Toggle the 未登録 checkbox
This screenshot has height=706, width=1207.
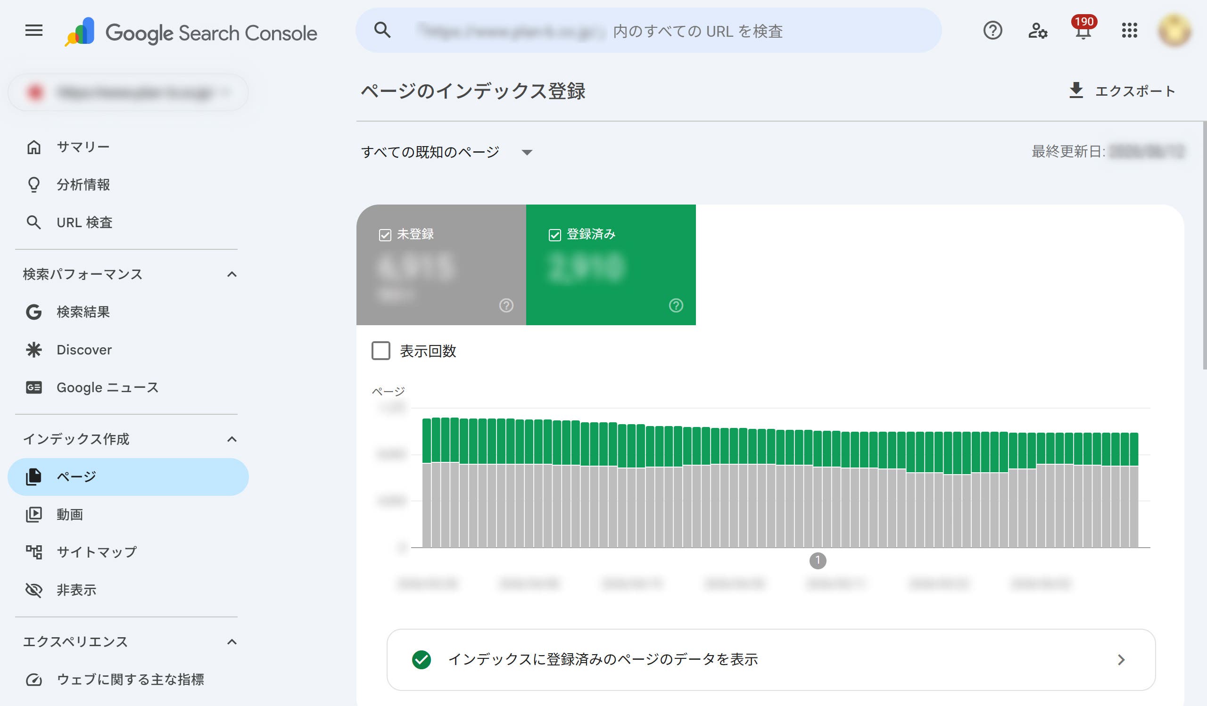(x=385, y=235)
